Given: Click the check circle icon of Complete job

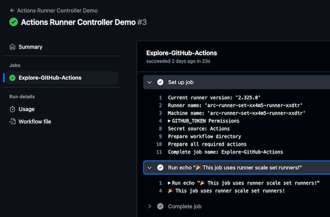Looking at the screenshot, I should pyautogui.click(x=160, y=206).
